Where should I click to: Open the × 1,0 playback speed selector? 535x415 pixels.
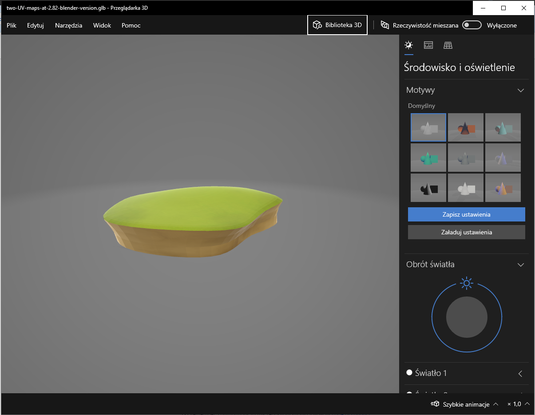[516, 404]
